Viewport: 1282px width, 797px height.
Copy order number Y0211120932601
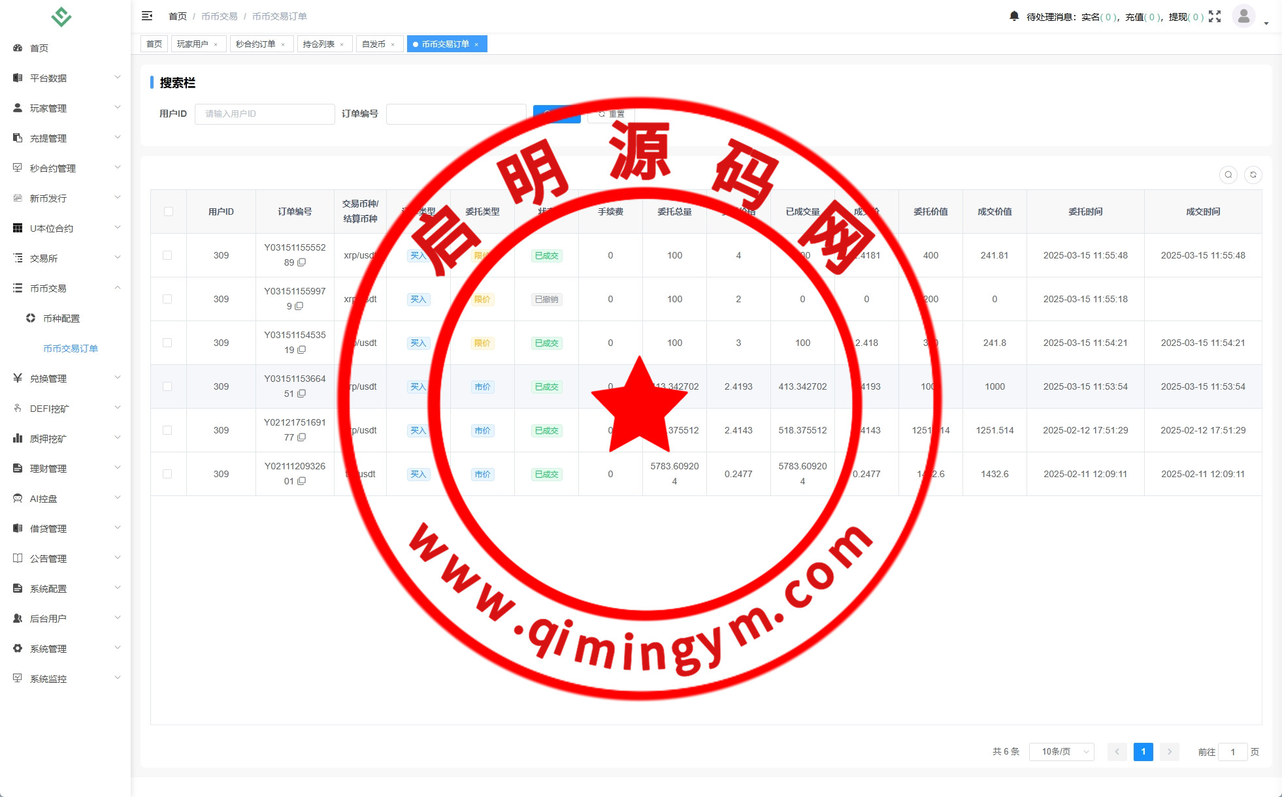pos(302,481)
